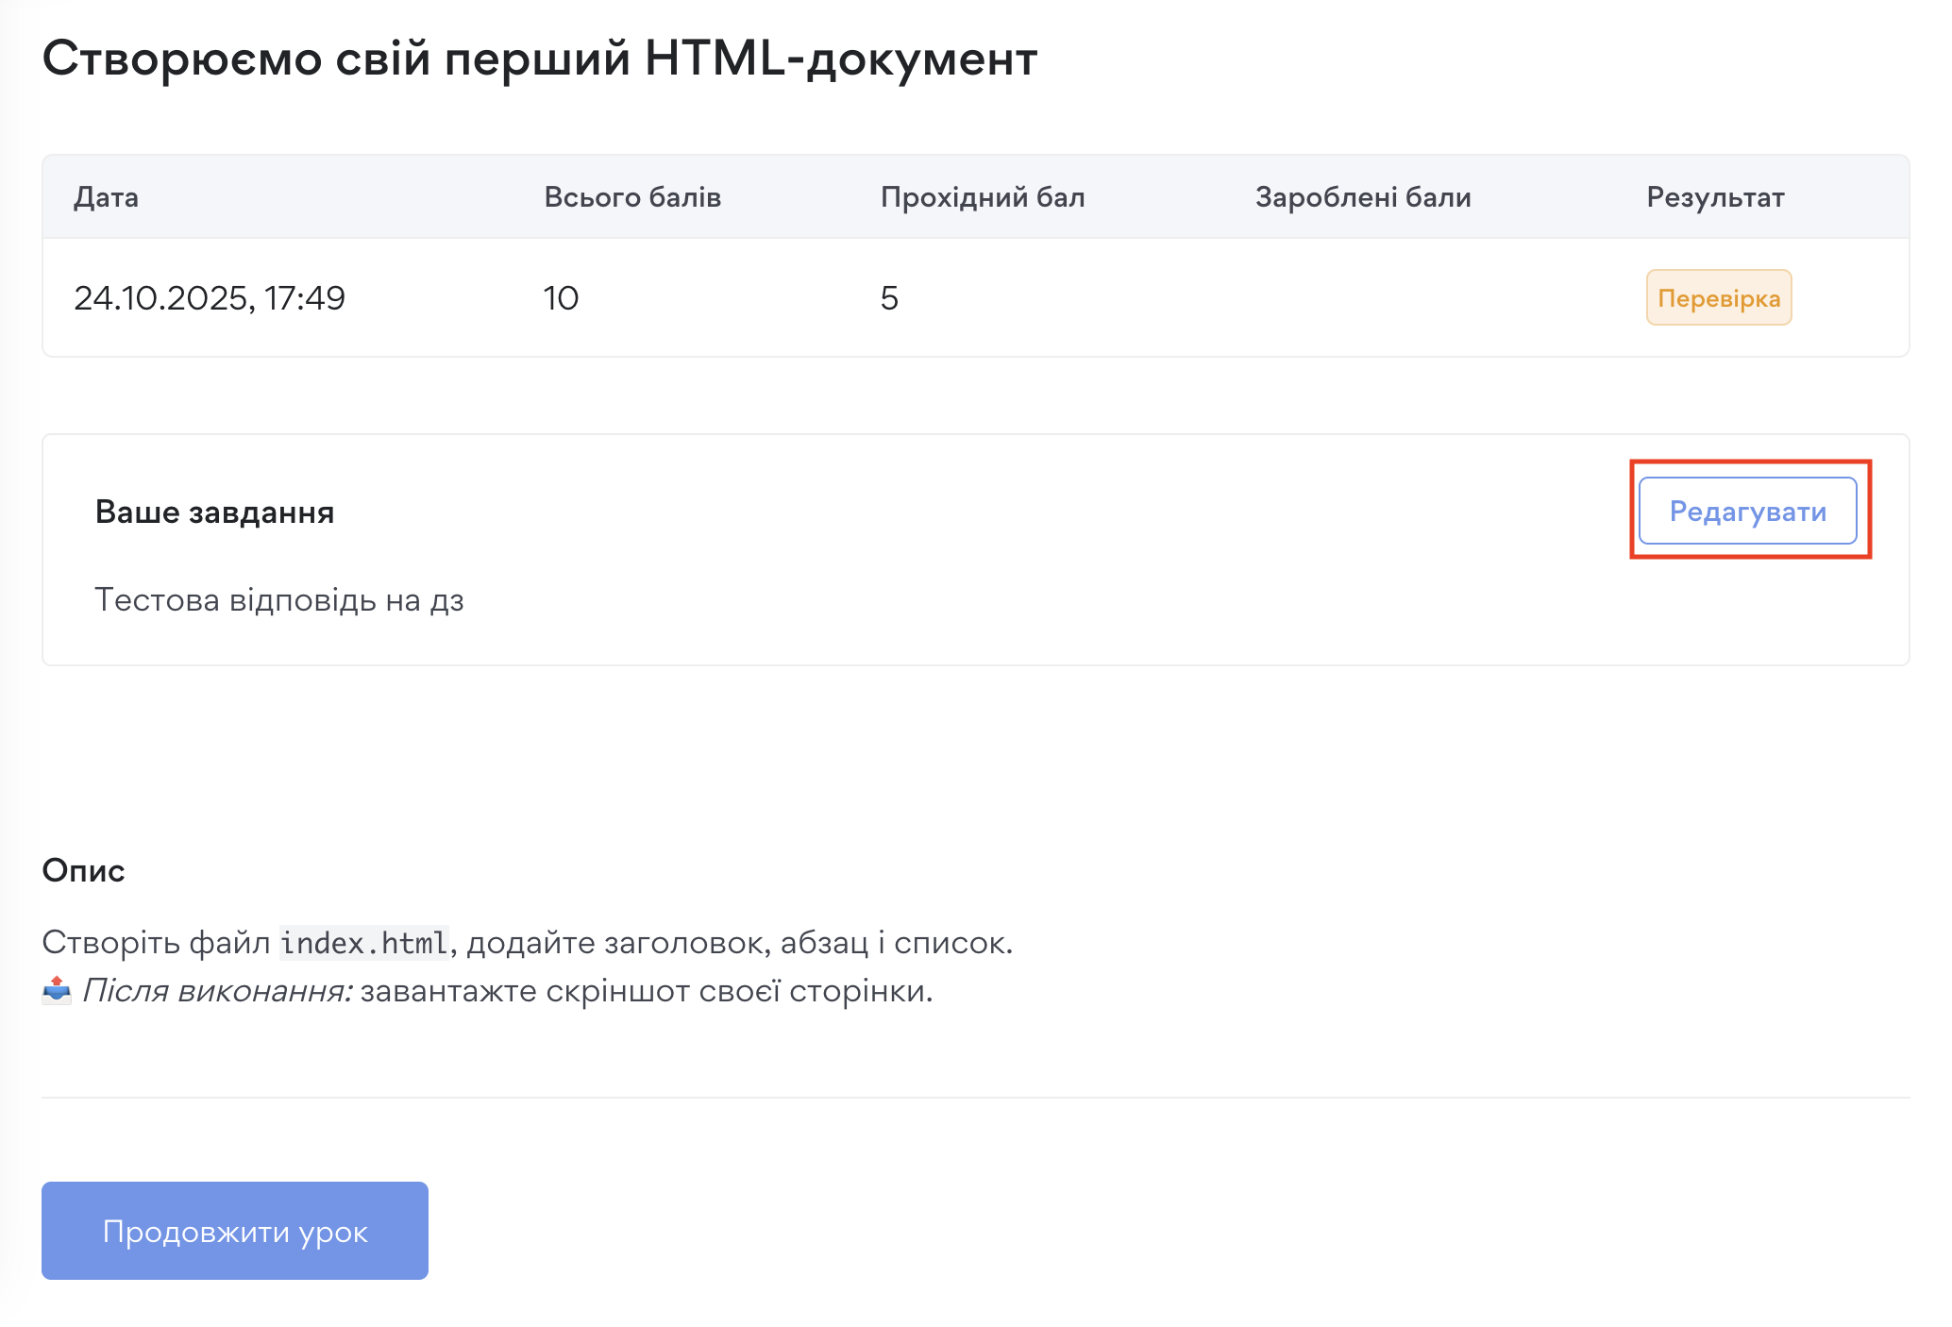Open the submission row dated 24.10.2025
This screenshot has width=1952, height=1327.
[211, 297]
